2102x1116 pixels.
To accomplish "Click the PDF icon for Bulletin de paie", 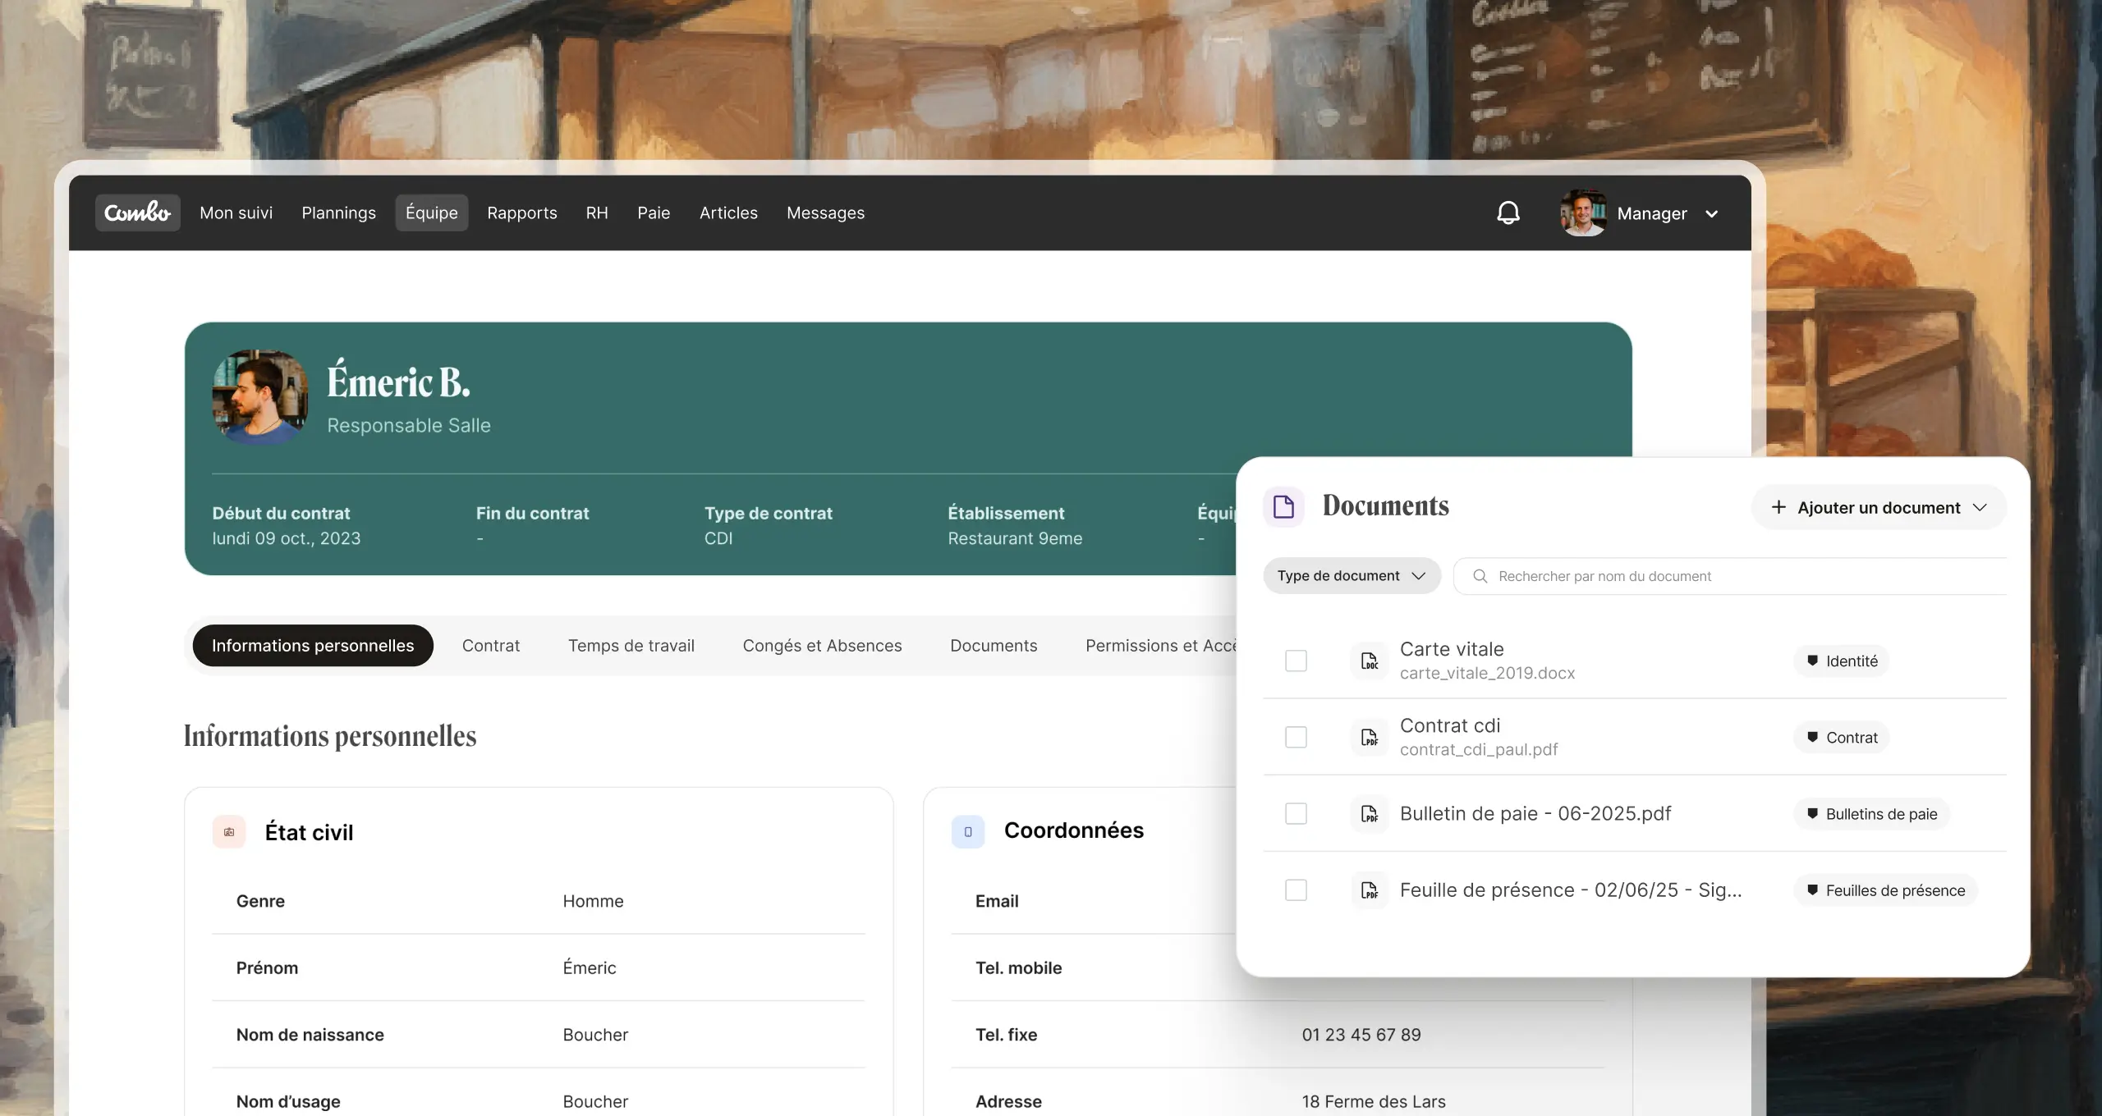I will [1369, 813].
